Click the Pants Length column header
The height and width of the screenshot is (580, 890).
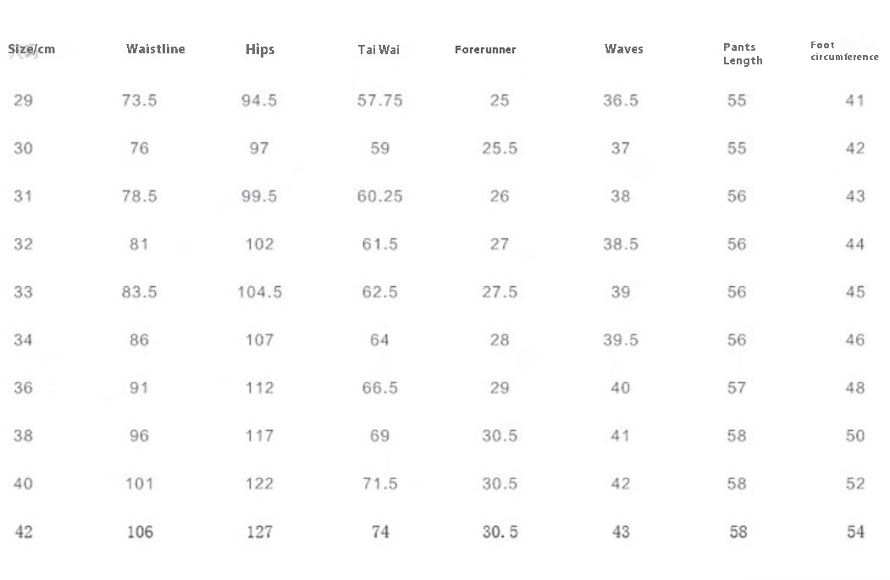pyautogui.click(x=743, y=53)
